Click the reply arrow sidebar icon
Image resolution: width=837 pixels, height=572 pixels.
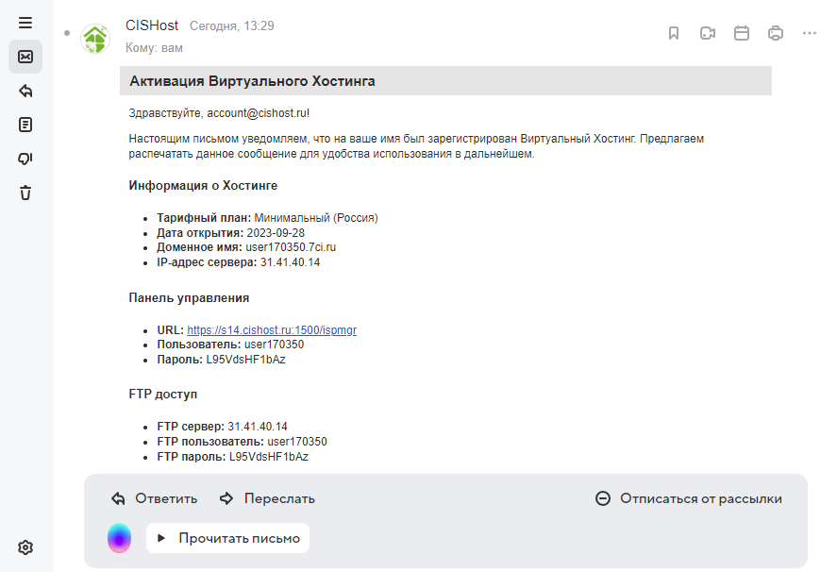pyautogui.click(x=25, y=91)
